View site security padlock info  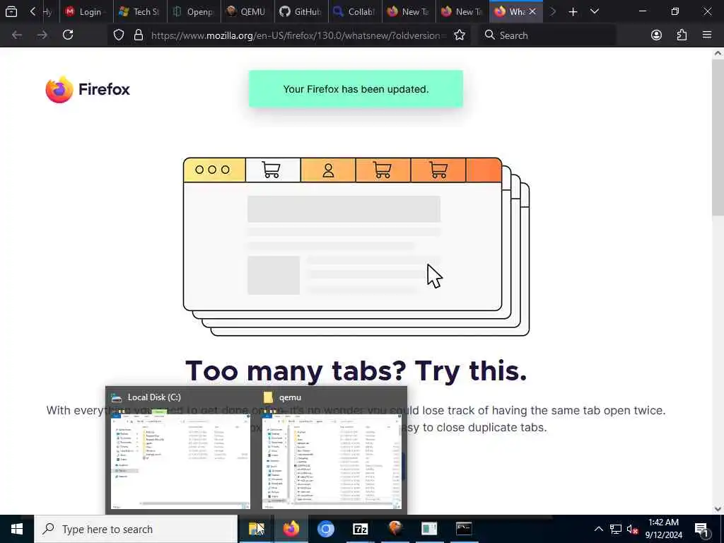click(138, 35)
